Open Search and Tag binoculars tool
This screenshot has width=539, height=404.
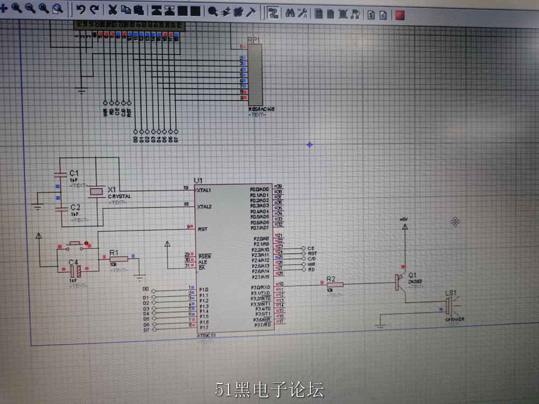coord(290,13)
